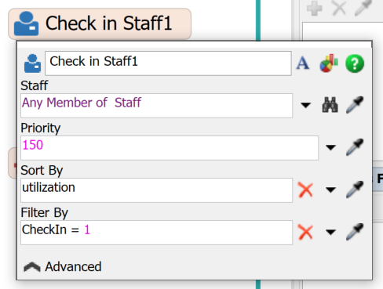Click the gray plus icon in side panel

click(x=314, y=8)
